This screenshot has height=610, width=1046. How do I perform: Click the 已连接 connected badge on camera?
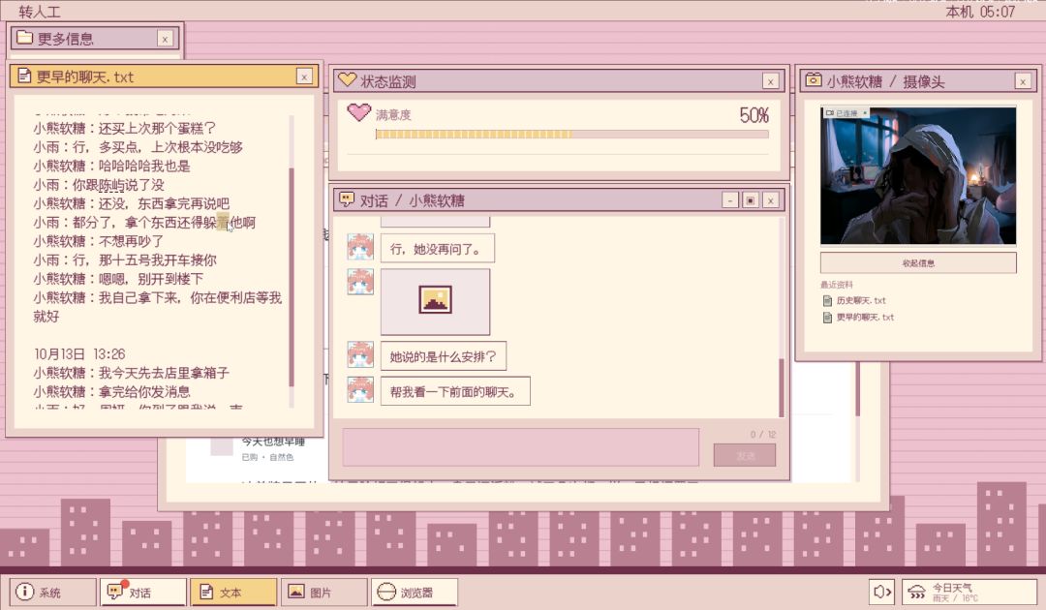click(x=846, y=113)
